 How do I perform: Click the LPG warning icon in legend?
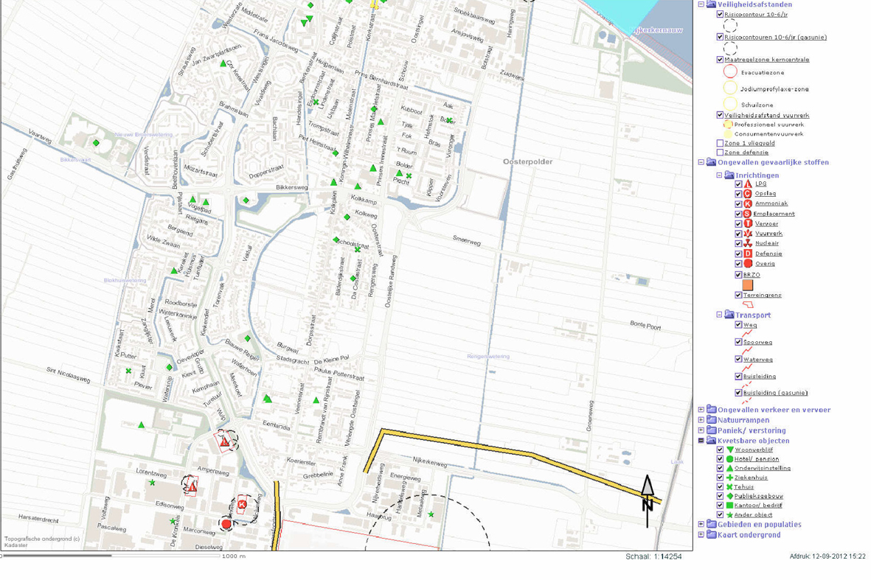click(748, 184)
